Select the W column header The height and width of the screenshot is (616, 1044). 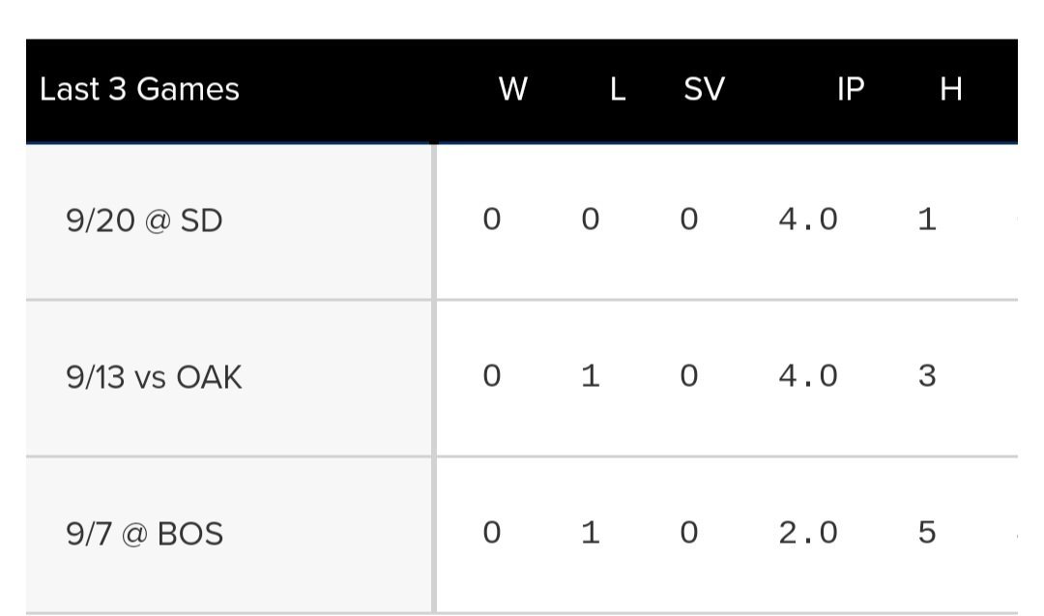pyautogui.click(x=512, y=89)
